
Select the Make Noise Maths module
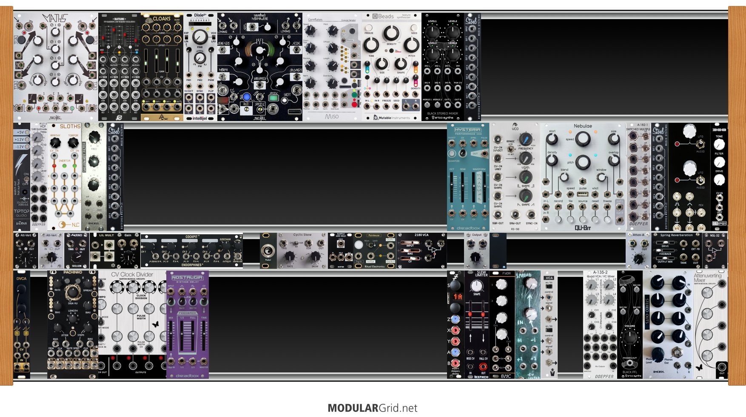56,67
